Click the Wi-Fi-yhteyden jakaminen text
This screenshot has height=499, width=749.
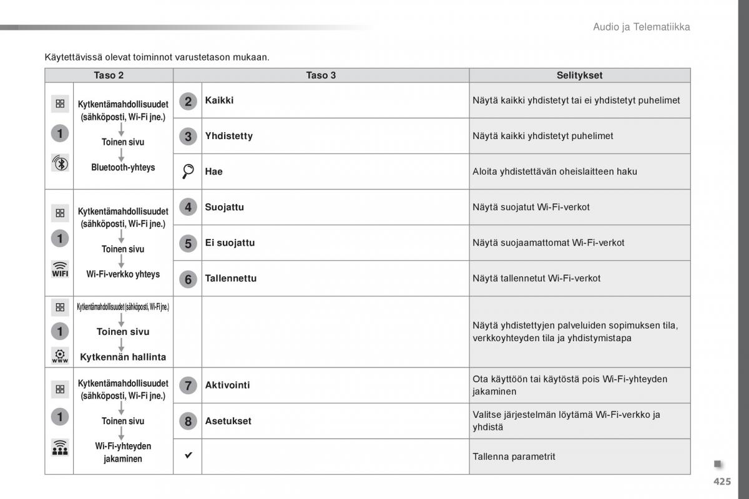click(x=123, y=452)
